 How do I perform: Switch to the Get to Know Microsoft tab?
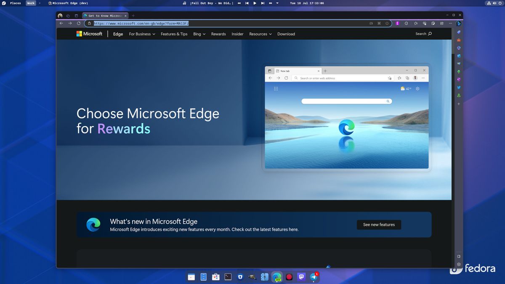(105, 16)
